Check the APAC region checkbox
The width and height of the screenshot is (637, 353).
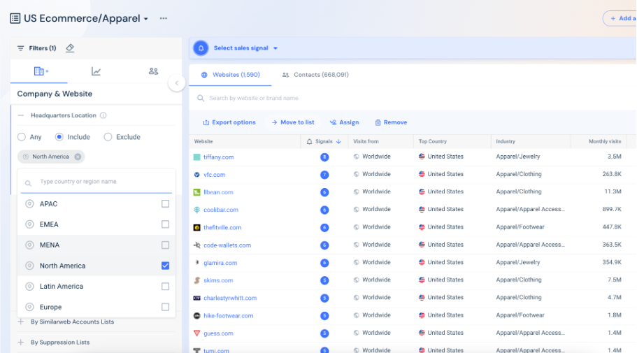(x=165, y=204)
